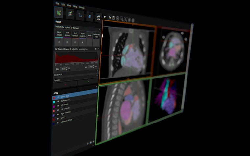250x156 pixels.
Task: Open the File menu
Action: point(57,4)
